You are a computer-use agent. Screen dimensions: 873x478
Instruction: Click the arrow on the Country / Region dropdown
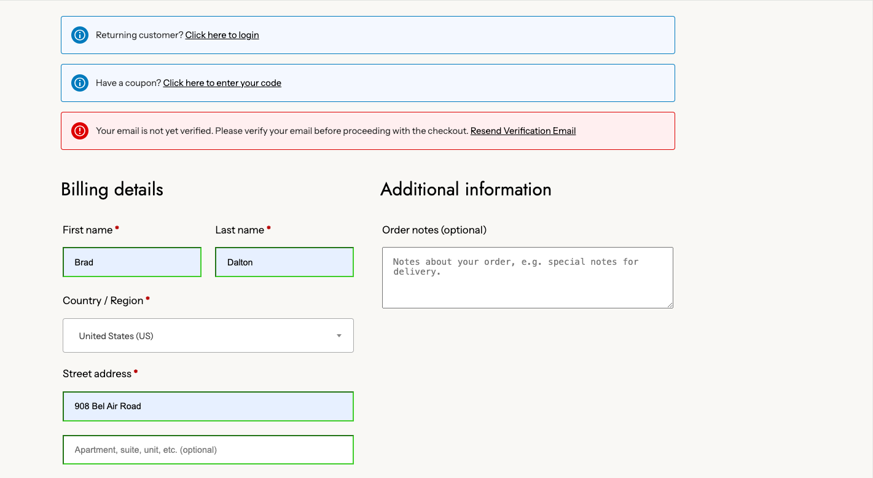[339, 335]
